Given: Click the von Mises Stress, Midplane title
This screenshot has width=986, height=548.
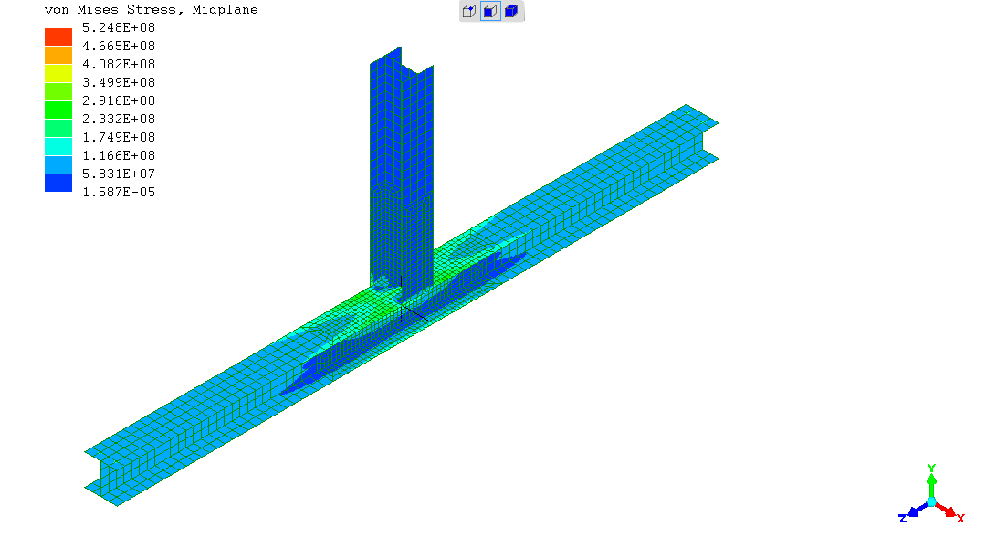Looking at the screenshot, I should [152, 10].
